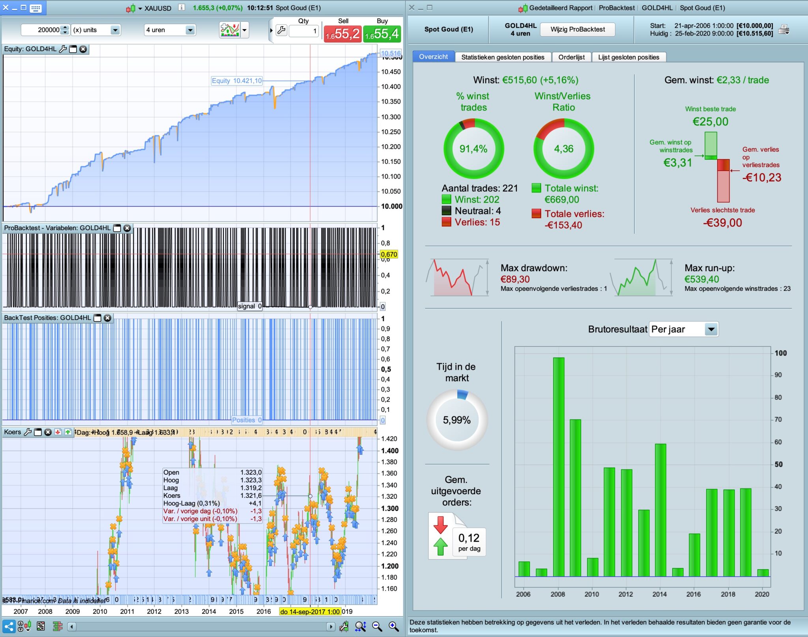Image resolution: width=808 pixels, height=637 pixels.
Task: Toggle the ProBacktest Variabelen panel window icon
Action: coord(117,228)
